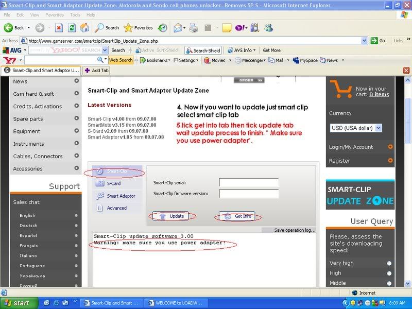Click the Update button
The image size is (412, 309).
[171, 216]
